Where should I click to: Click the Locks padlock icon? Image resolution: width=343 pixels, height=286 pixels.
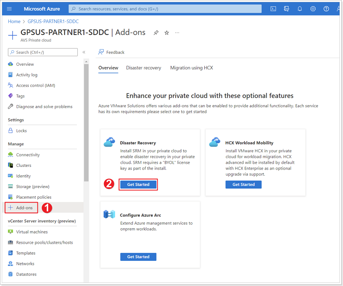[11, 131]
